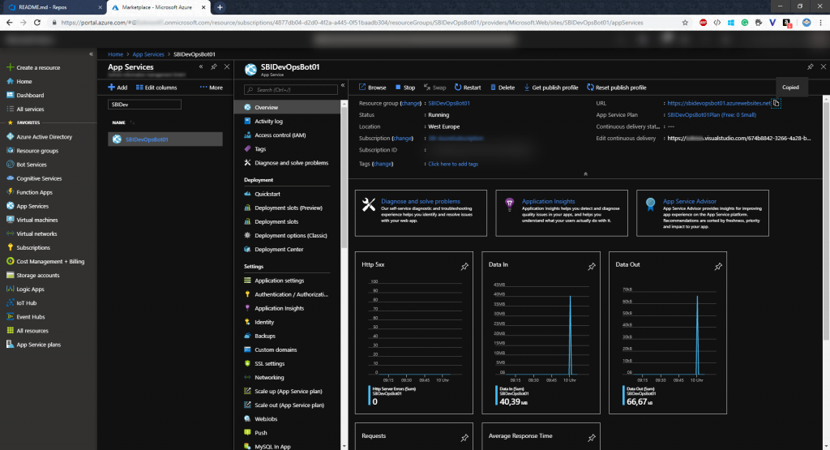
Task: Switch to README.md - Repos tab
Action: 53,7
